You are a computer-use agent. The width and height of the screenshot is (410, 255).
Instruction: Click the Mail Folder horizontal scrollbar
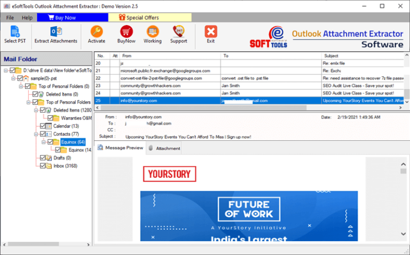coord(33,244)
